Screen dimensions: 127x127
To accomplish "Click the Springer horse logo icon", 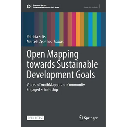I will 81,118.
